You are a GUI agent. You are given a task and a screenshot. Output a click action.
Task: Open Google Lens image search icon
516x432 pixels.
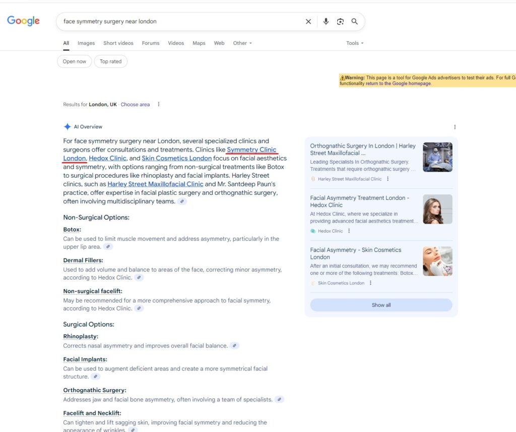pyautogui.click(x=340, y=21)
